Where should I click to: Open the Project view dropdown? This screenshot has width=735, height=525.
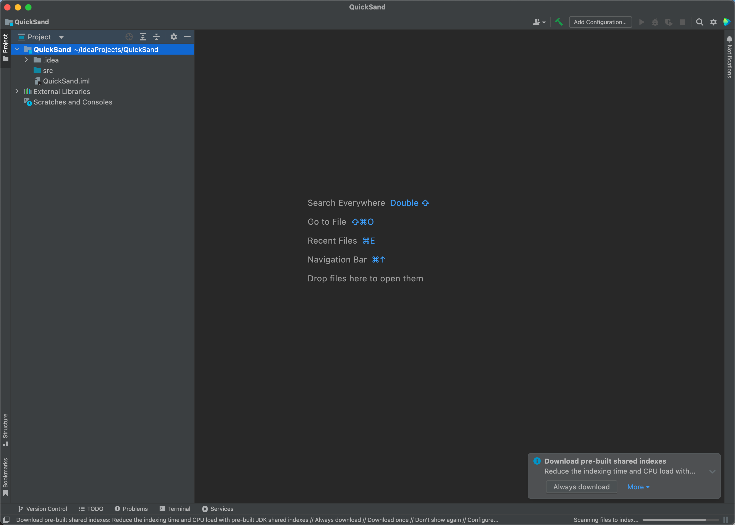(61, 37)
